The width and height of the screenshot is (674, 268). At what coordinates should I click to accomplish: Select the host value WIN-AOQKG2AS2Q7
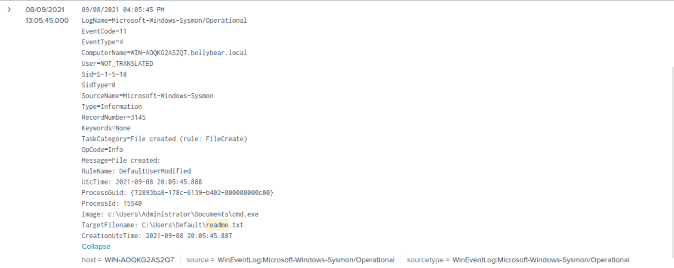tap(139, 260)
